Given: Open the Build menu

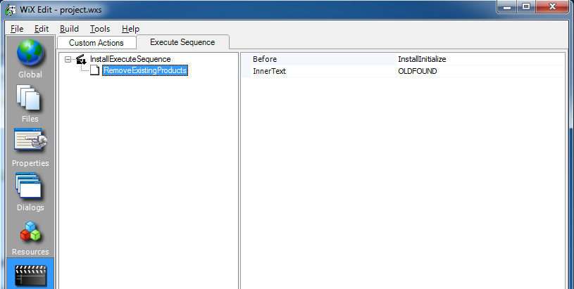Looking at the screenshot, I should (x=69, y=29).
